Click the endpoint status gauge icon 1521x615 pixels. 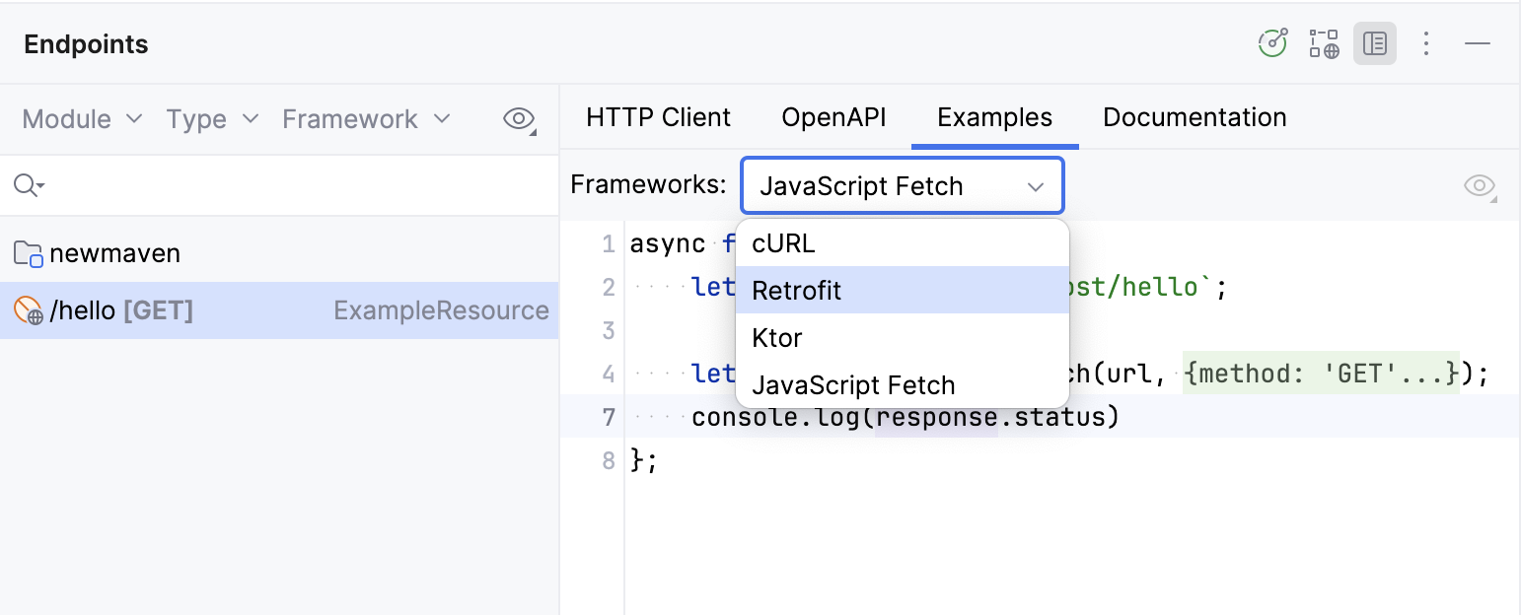(1272, 43)
